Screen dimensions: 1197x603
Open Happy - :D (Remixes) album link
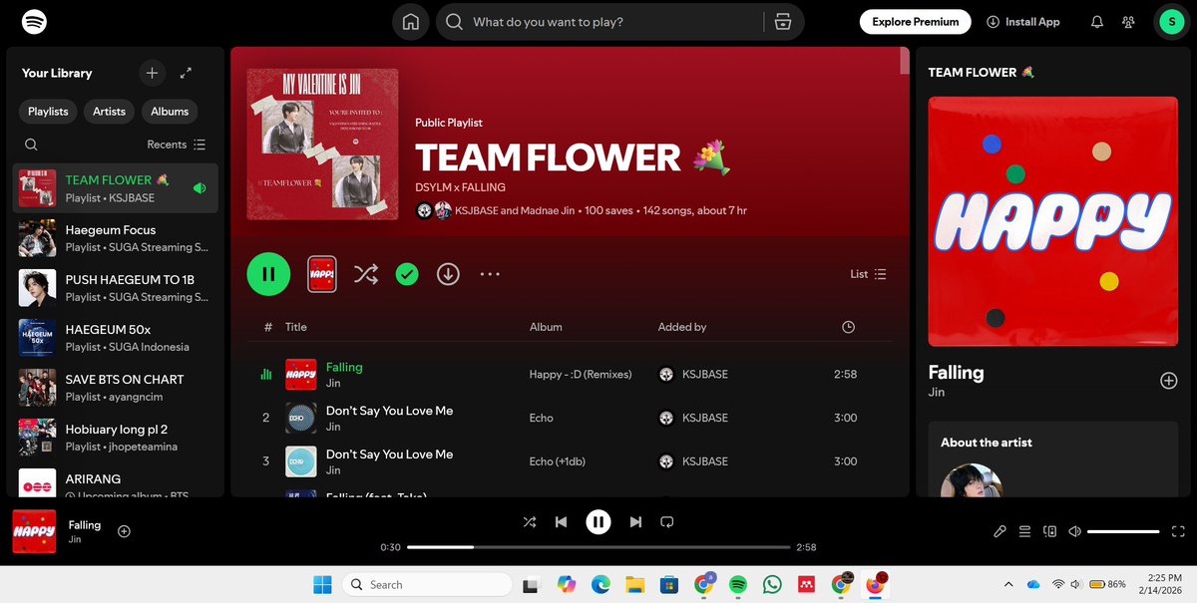pos(581,375)
